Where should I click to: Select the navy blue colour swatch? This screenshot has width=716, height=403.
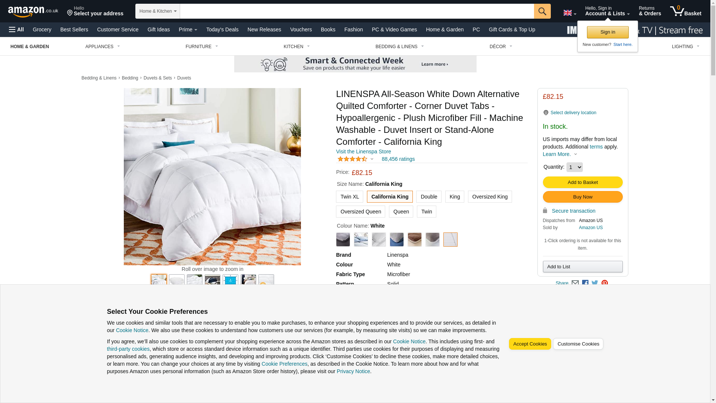pos(396,240)
